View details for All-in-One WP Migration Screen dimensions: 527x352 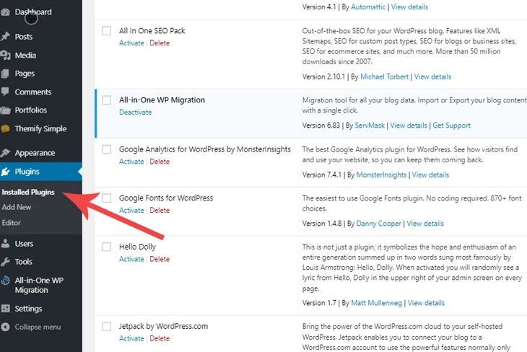[x=409, y=126]
